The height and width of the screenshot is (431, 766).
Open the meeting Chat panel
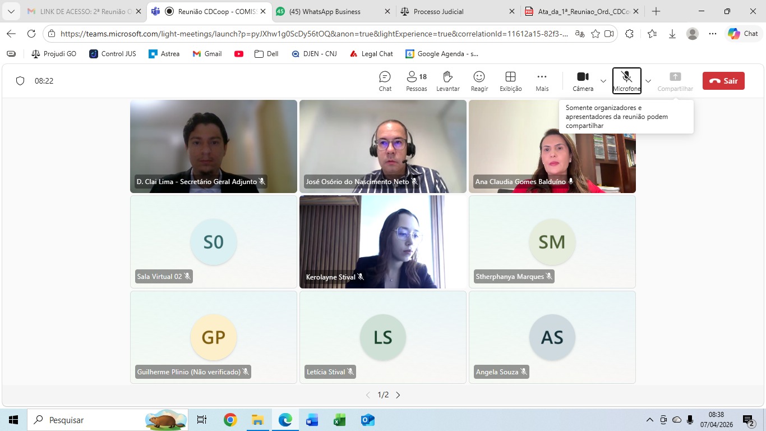coord(385,81)
